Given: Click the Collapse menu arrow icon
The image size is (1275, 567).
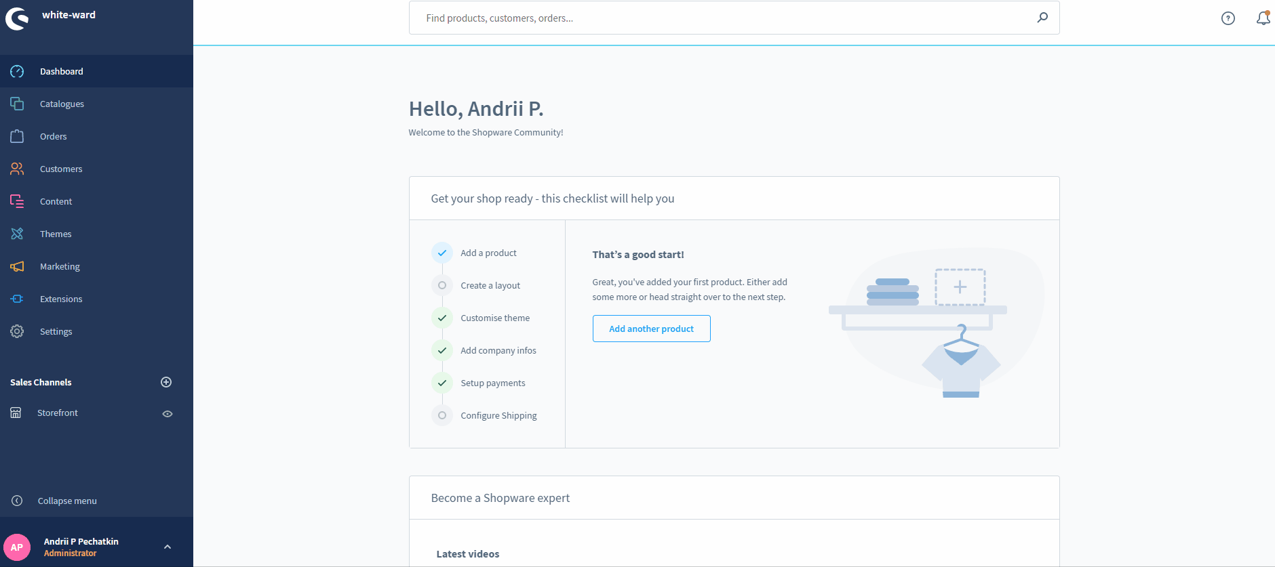Looking at the screenshot, I should pyautogui.click(x=17, y=501).
